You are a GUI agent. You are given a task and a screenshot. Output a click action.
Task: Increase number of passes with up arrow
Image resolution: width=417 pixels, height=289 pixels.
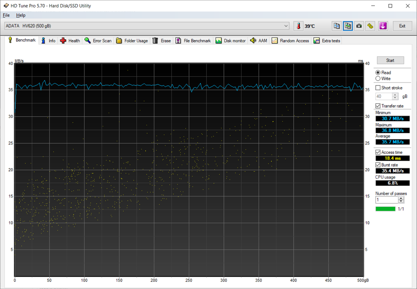(401, 199)
